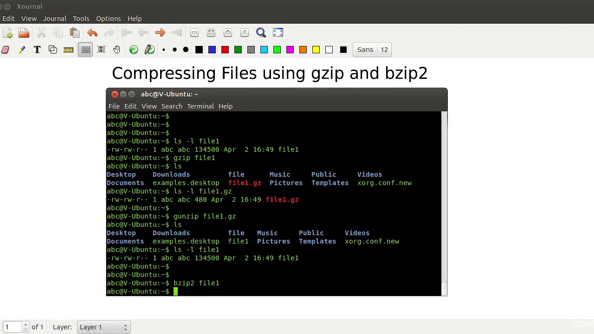Screen dimensions: 594x334
Task: Toggle the Select rectangle tool
Action: tap(86, 50)
